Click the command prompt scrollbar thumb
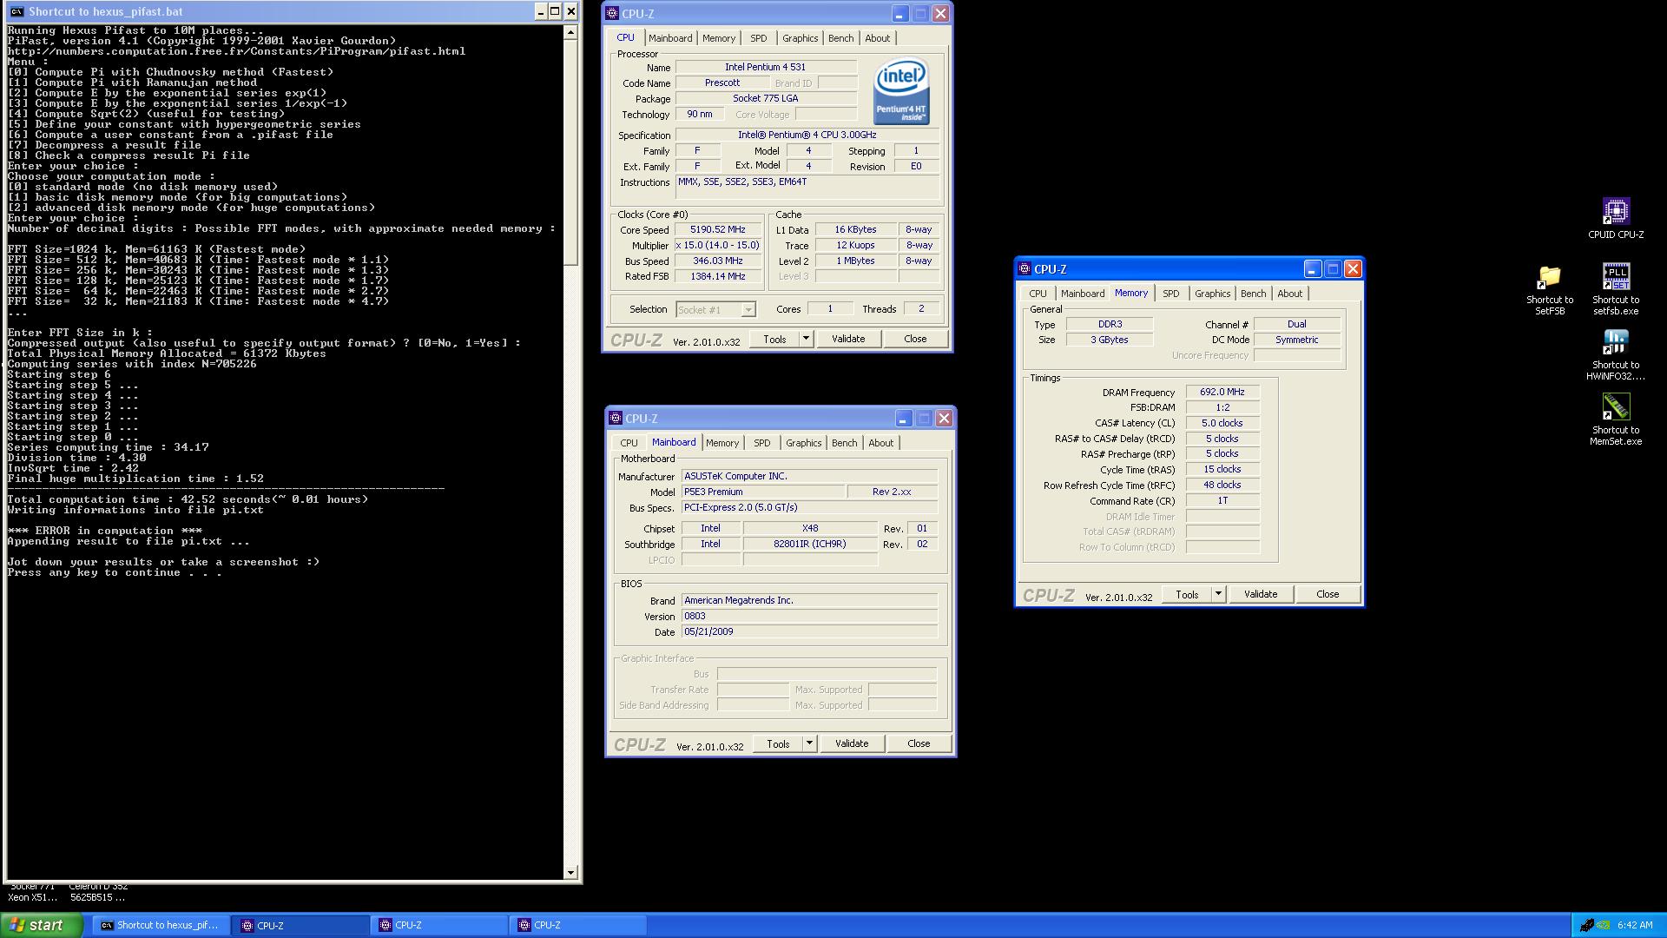This screenshot has width=1667, height=938. 570,152
